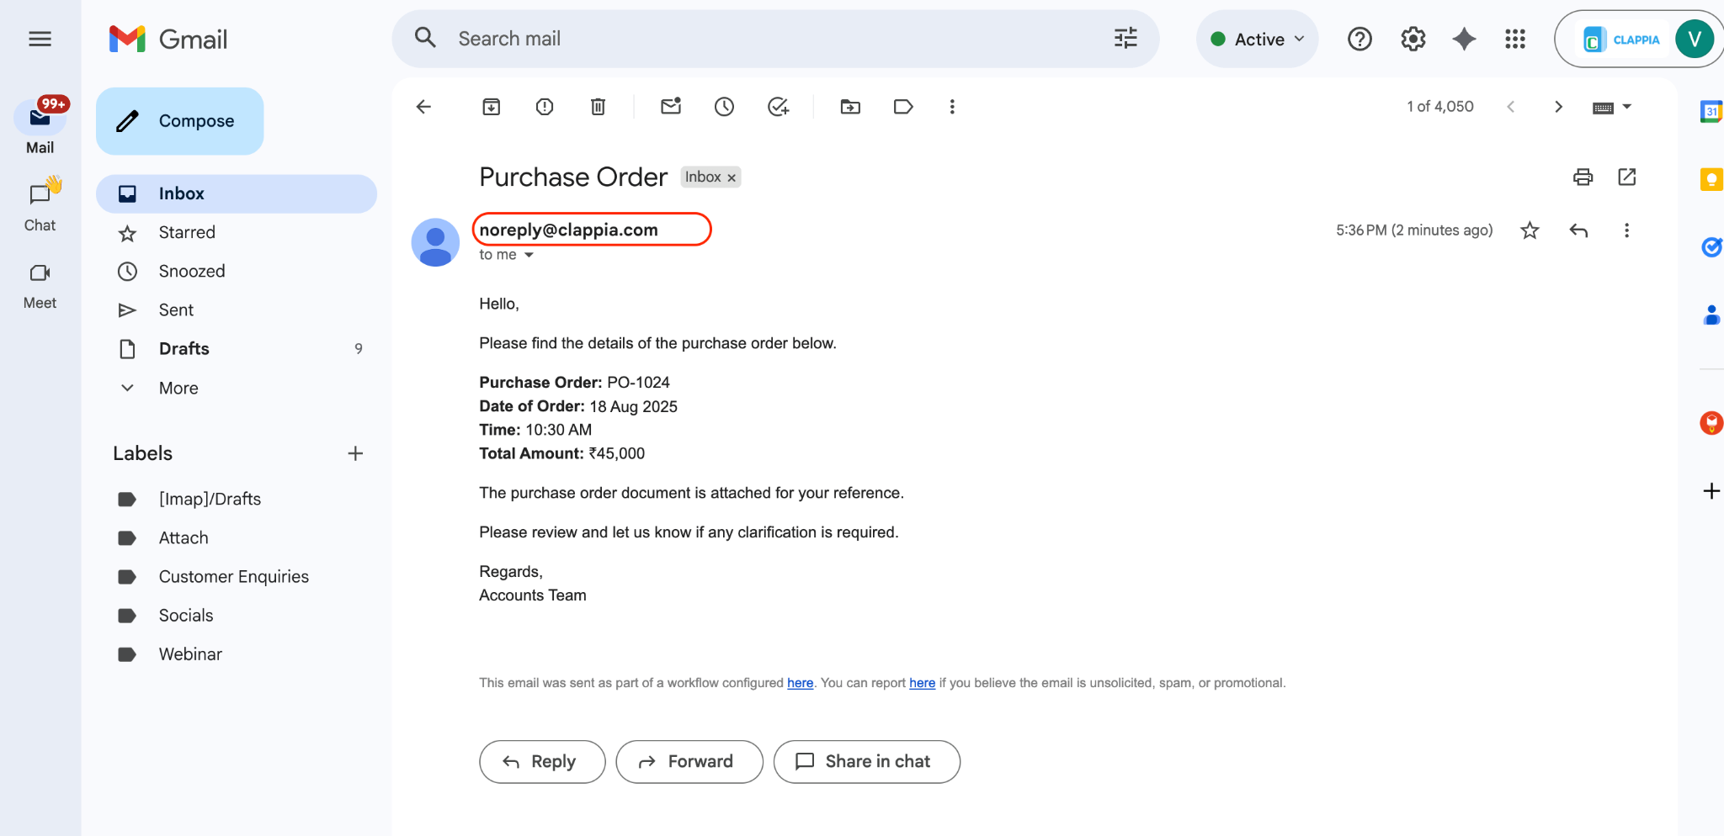This screenshot has height=836, width=1724.
Task: Click the sender profile avatar
Action: tap(435, 242)
